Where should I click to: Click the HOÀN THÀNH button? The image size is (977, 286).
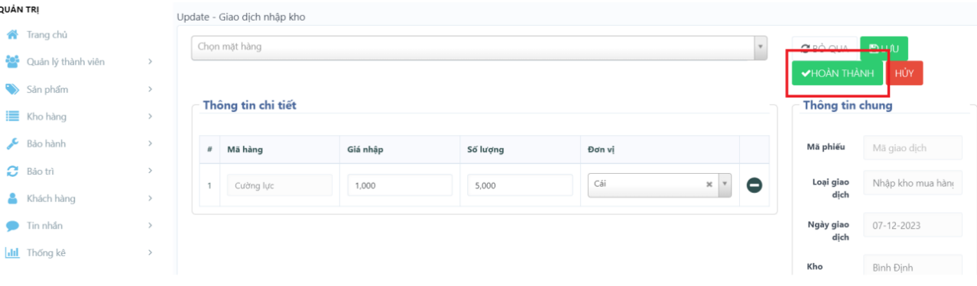(838, 73)
